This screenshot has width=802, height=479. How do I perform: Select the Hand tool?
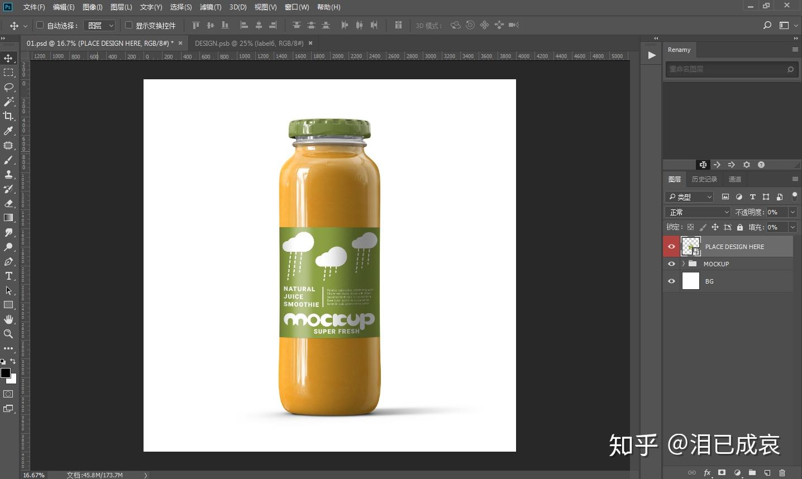[x=8, y=319]
